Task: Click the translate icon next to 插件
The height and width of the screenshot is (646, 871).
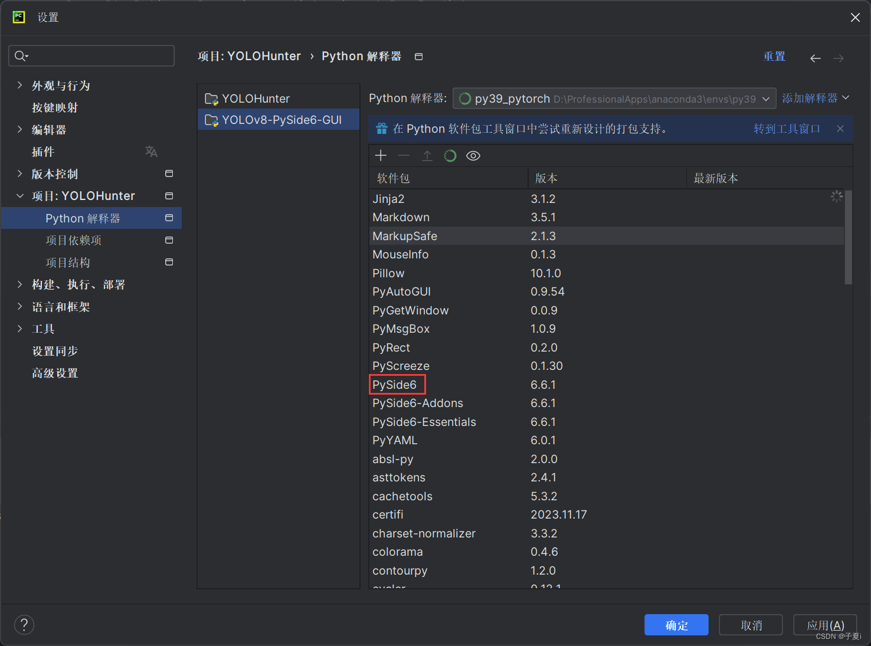Action: 152,152
